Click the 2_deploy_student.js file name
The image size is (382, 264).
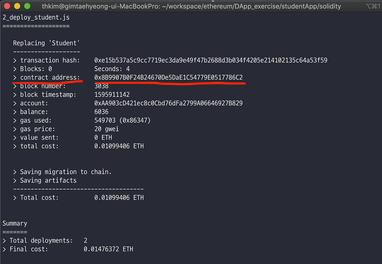click(36, 17)
